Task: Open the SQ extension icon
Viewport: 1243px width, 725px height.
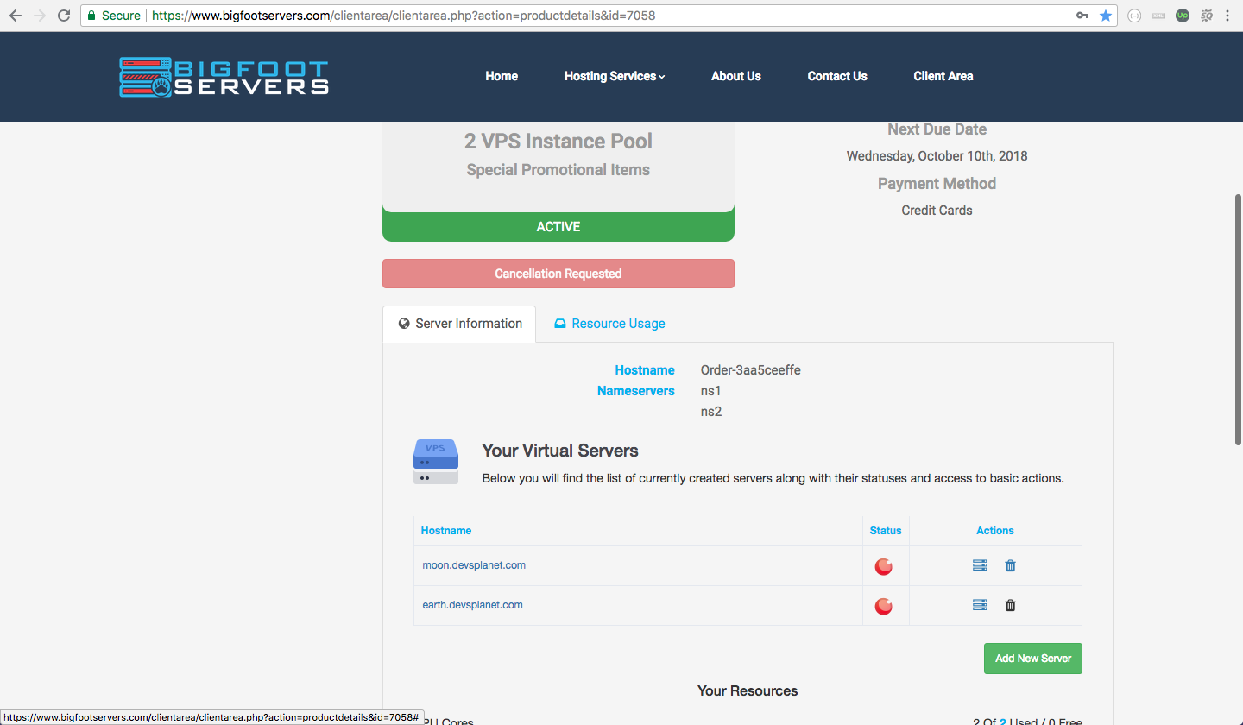Action: coord(1207,16)
